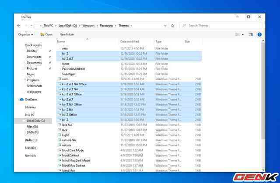Screen dimensions: 280x183
Task: Open the view options dropdown arrow
Action: 243,34
